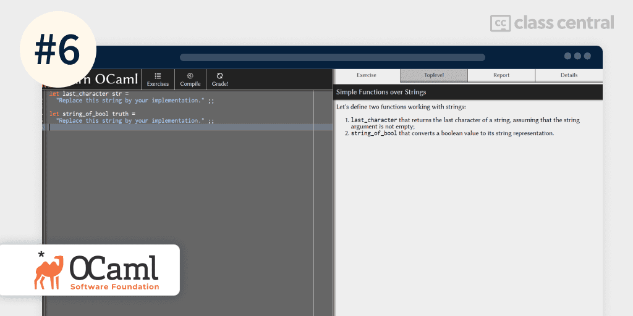Click the #6 circular badge
The width and height of the screenshot is (633, 316).
click(x=57, y=49)
